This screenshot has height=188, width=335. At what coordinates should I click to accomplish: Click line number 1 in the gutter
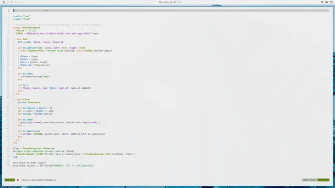[9, 10]
